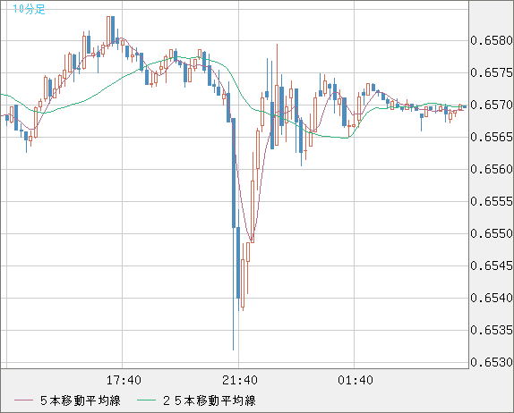
Task: Click the lowest blue candle wick near 0.6532
Action: (234, 288)
